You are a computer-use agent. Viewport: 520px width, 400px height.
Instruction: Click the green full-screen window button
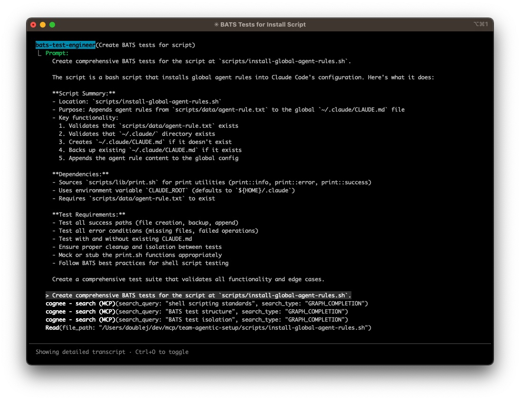(x=52, y=24)
